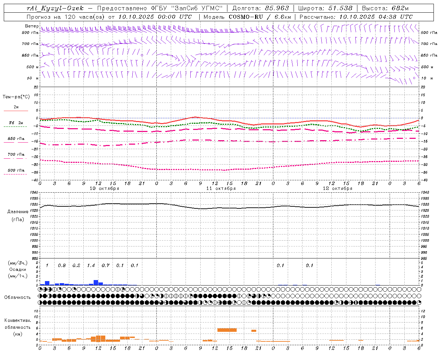Viewport: 439px width, 351px height.
Task: Click the 11 октября date label
Action: 221,189
